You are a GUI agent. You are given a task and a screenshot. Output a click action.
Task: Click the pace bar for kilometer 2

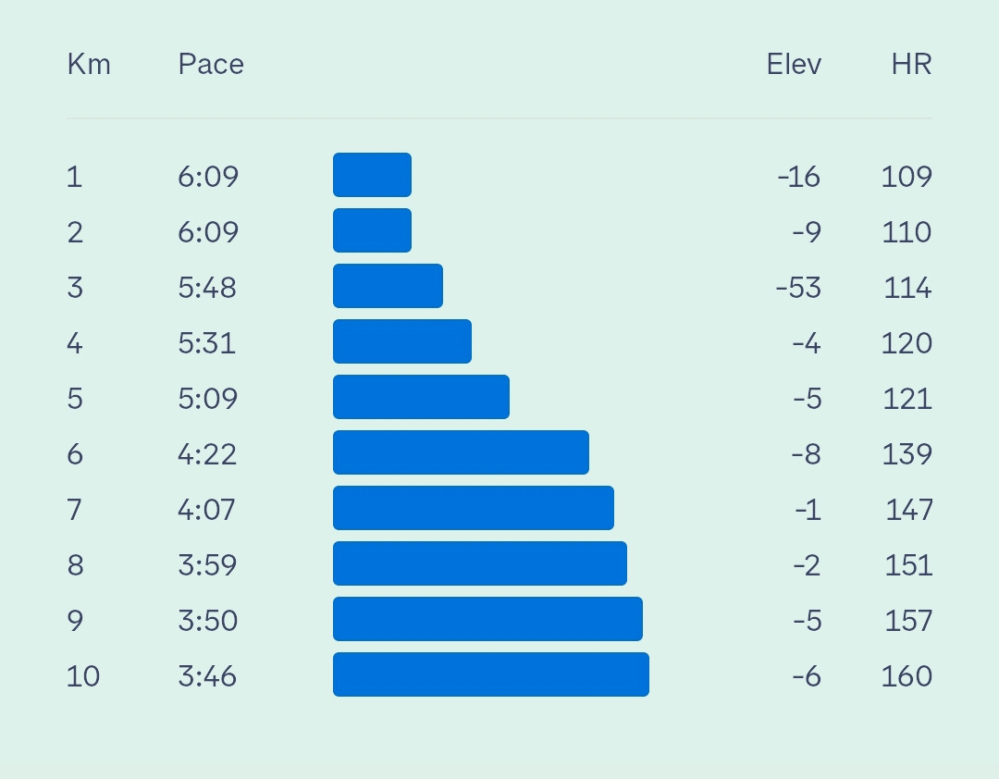(x=372, y=230)
